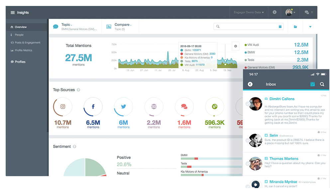The width and height of the screenshot is (335, 196).
Task: Open the chat messages icon with 11
Action: (x=309, y=12)
